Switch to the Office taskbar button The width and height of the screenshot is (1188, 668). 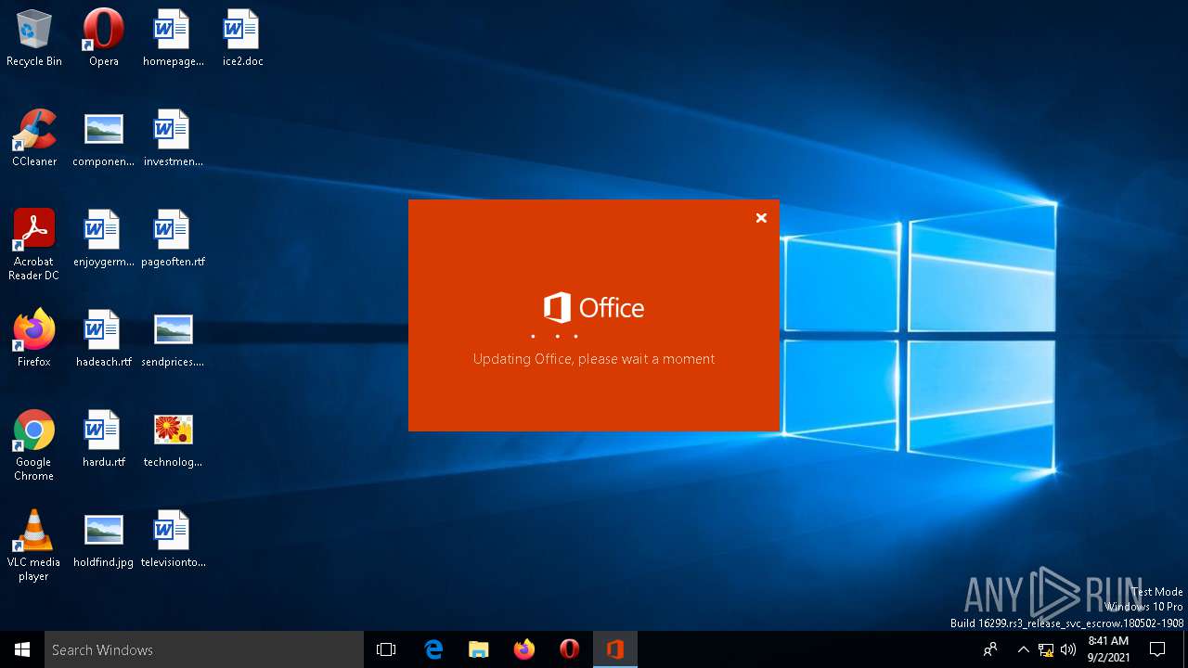point(615,649)
